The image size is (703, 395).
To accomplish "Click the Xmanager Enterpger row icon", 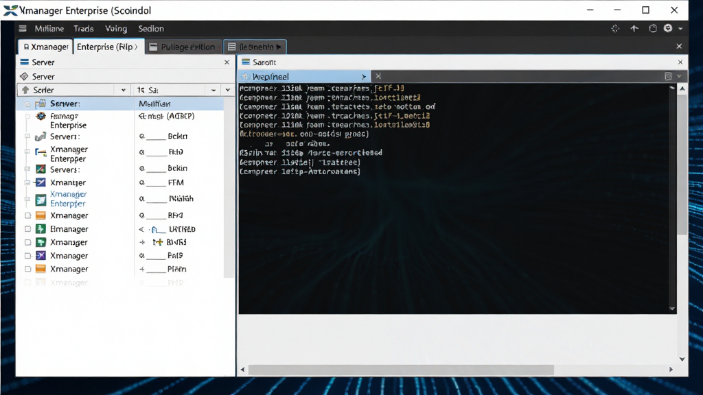I will pos(41,152).
